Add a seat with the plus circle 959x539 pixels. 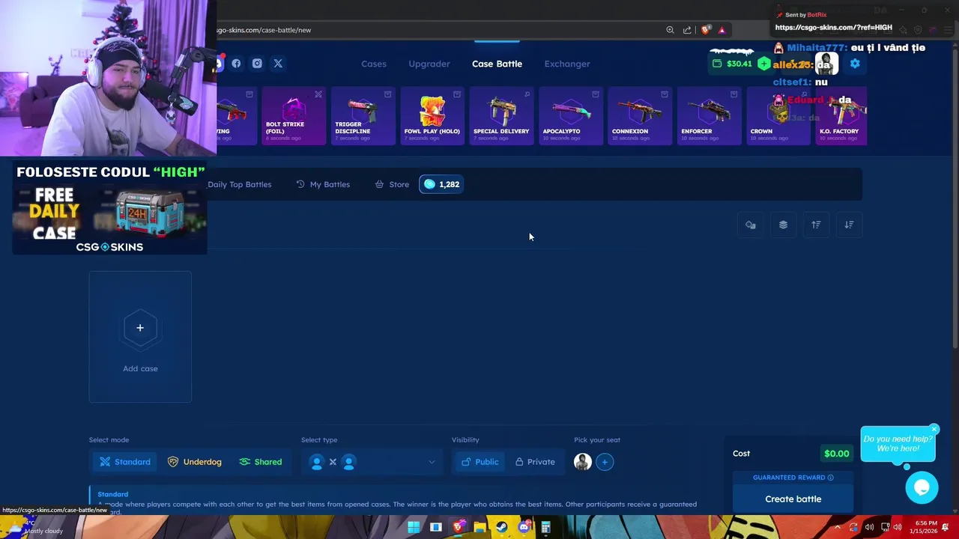click(605, 462)
